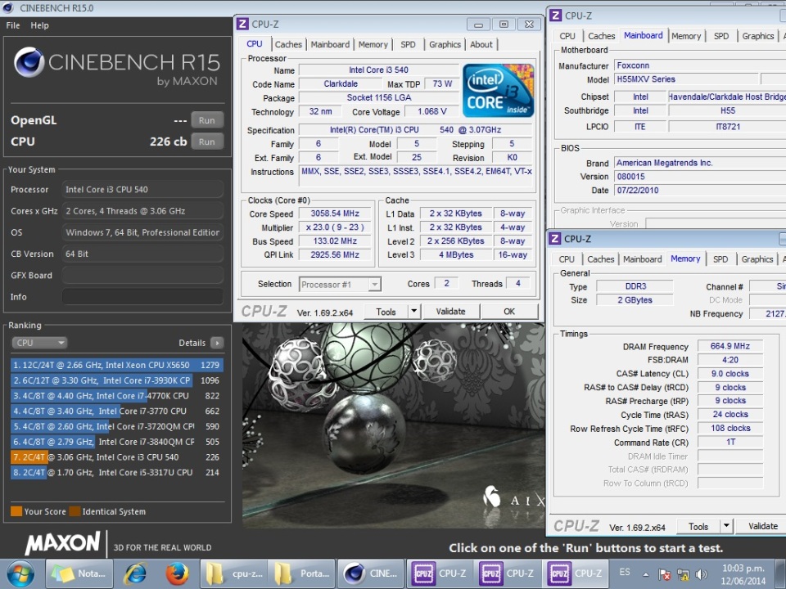Select the Core i7-3720QM ranking entry
The width and height of the screenshot is (786, 589).
(x=116, y=427)
